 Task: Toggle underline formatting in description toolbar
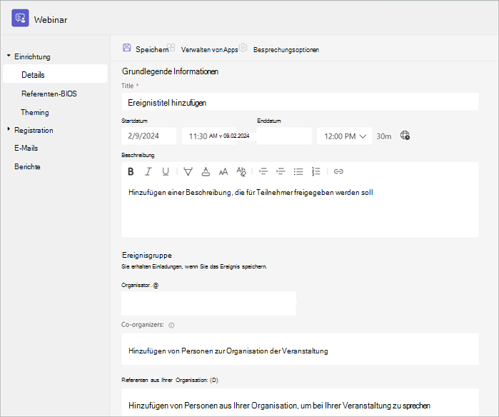coord(166,171)
